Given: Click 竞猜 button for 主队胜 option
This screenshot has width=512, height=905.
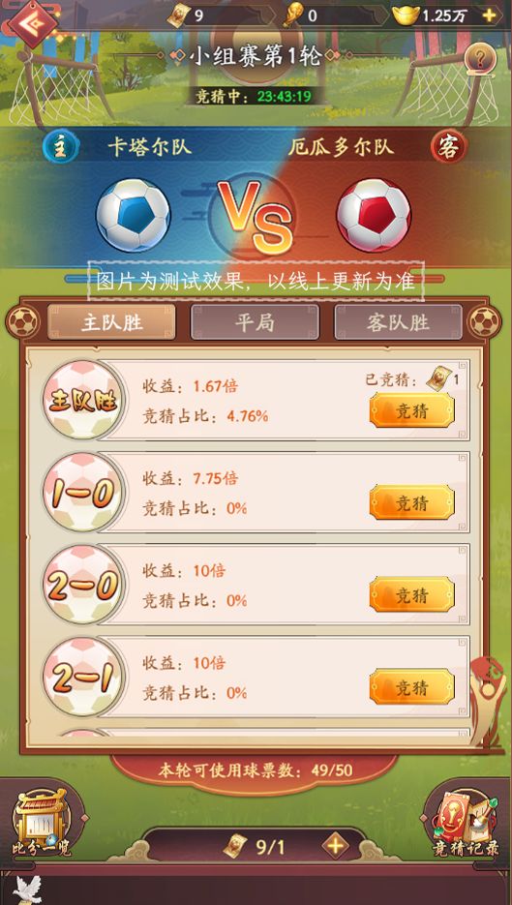Looking at the screenshot, I should point(411,411).
